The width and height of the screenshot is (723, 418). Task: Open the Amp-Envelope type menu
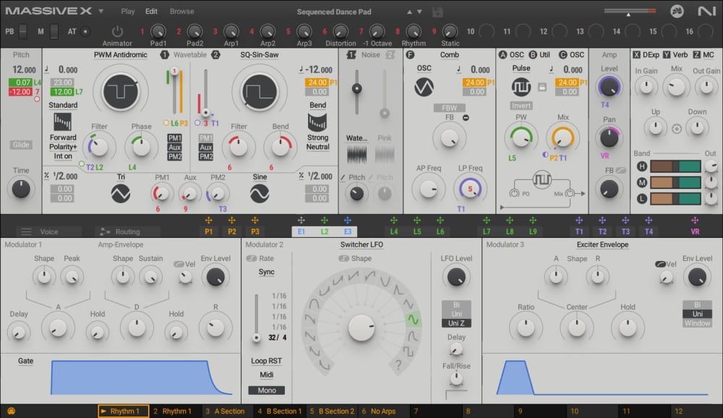[120, 244]
